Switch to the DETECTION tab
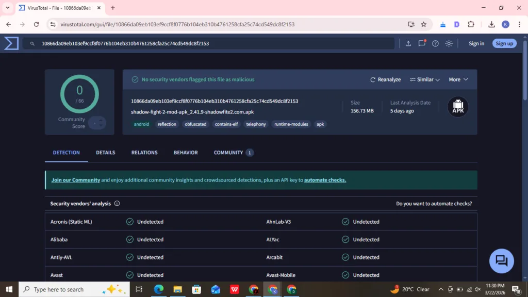This screenshot has height=297, width=528. coord(67,153)
